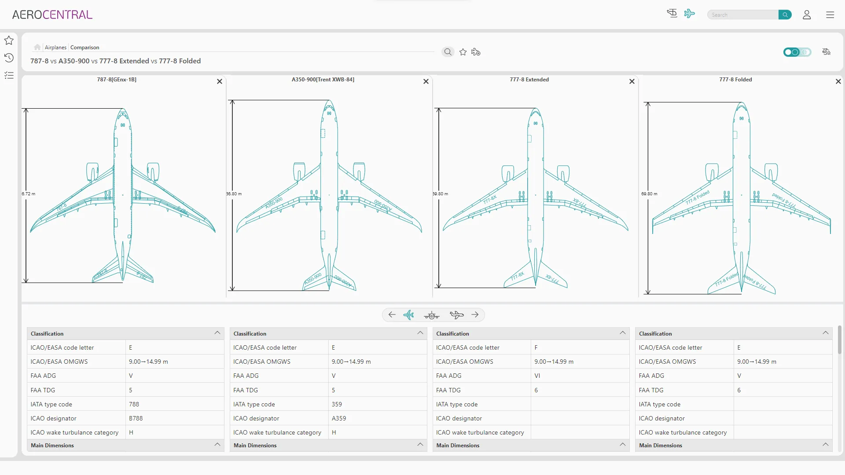Remove 777-8 Extended from comparison

click(x=632, y=81)
